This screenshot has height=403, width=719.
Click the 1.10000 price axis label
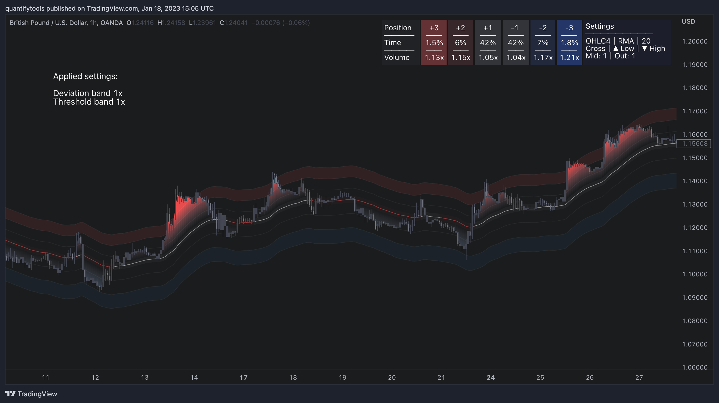tap(695, 274)
